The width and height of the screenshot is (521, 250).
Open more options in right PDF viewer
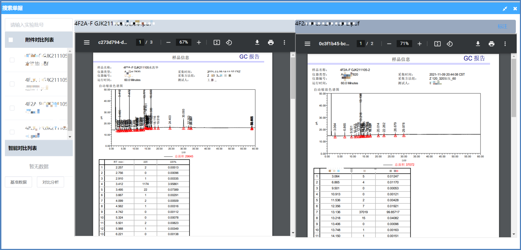(x=505, y=44)
